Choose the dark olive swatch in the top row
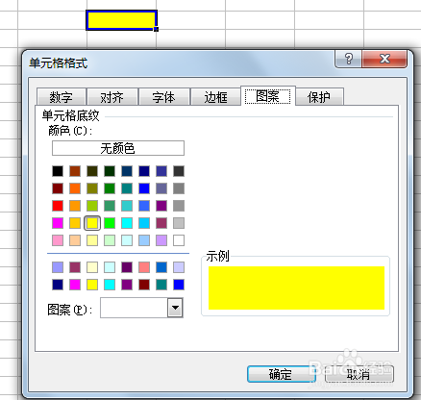This screenshot has width=421, height=400. [x=92, y=171]
